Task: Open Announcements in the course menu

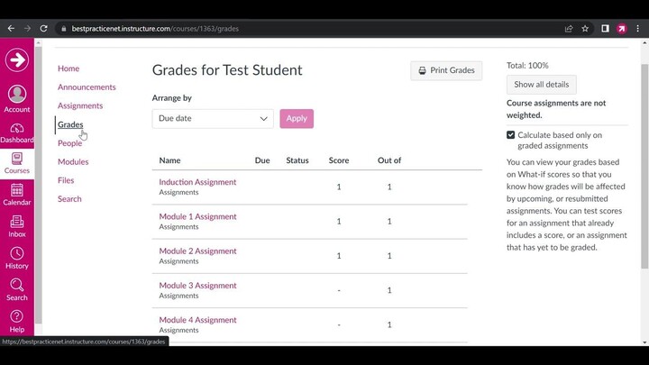Action: click(x=87, y=87)
